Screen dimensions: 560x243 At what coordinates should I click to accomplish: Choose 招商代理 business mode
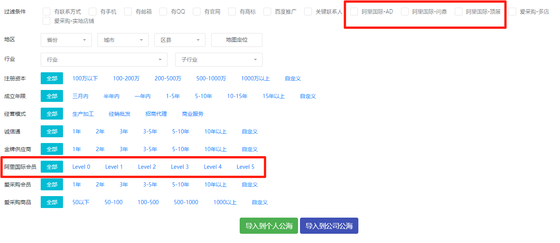156,114
